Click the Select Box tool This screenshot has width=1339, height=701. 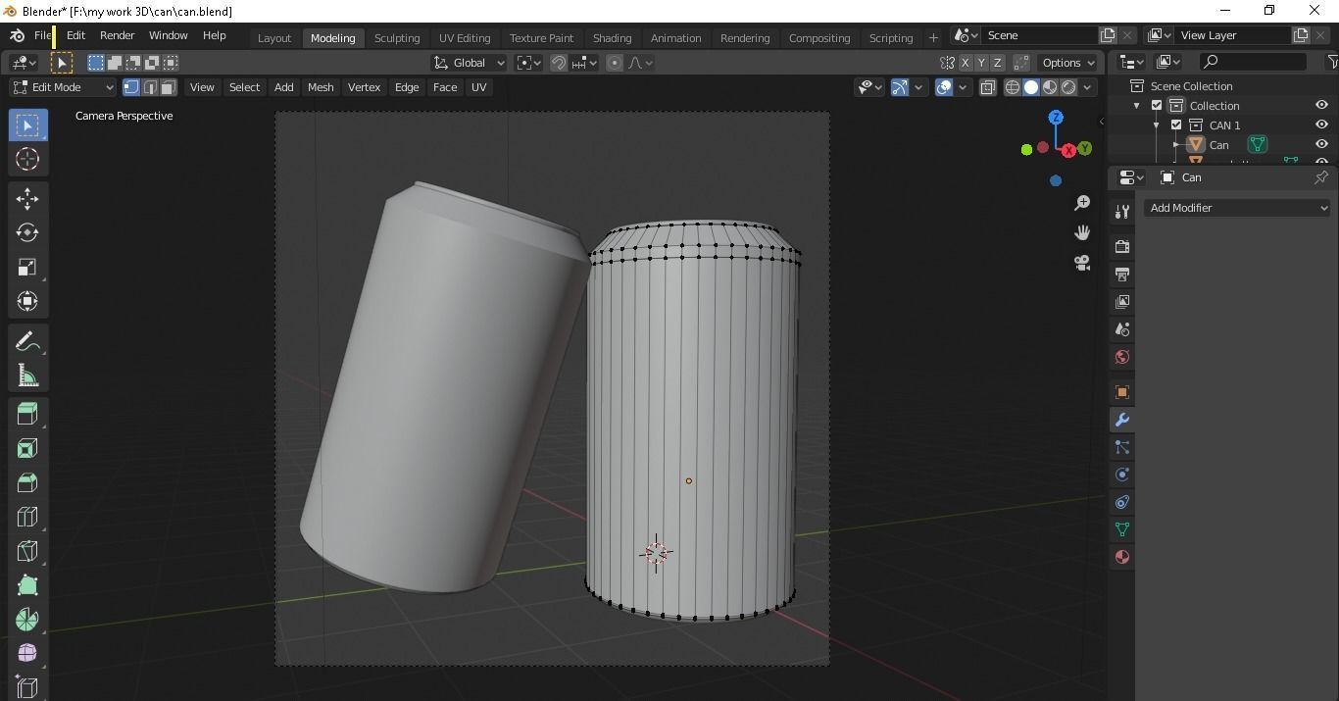tap(27, 125)
